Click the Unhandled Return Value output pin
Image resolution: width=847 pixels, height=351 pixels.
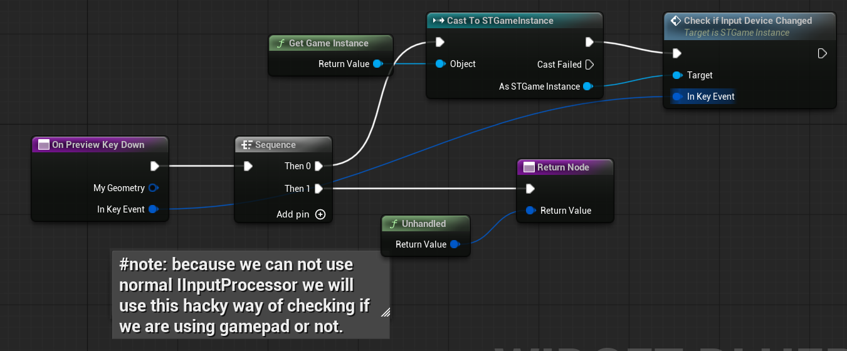coord(455,244)
